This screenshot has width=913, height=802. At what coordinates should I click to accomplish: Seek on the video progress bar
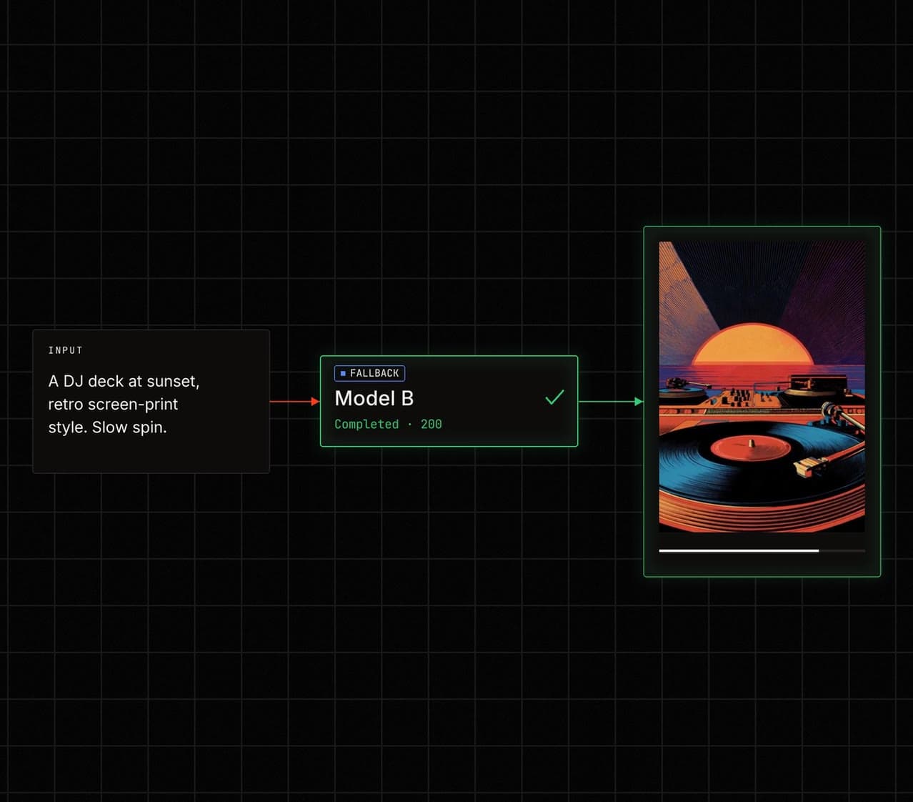pyautogui.click(x=762, y=550)
